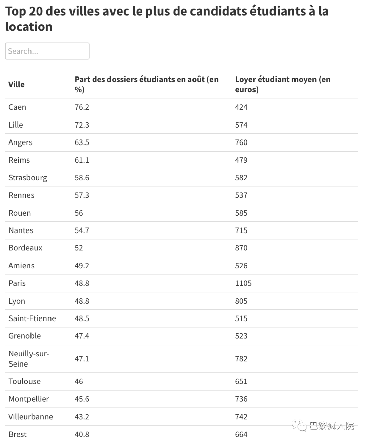Viewport: 366px width, 442px height.
Task: Click the WeChat logo watermark icon
Action: [x=300, y=425]
